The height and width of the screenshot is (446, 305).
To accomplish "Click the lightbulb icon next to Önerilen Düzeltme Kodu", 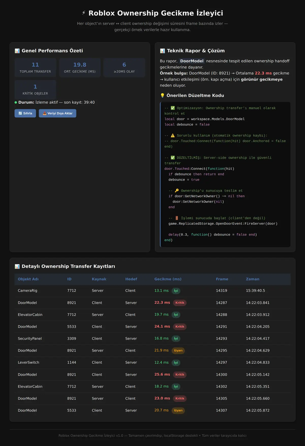I will click(x=162, y=96).
